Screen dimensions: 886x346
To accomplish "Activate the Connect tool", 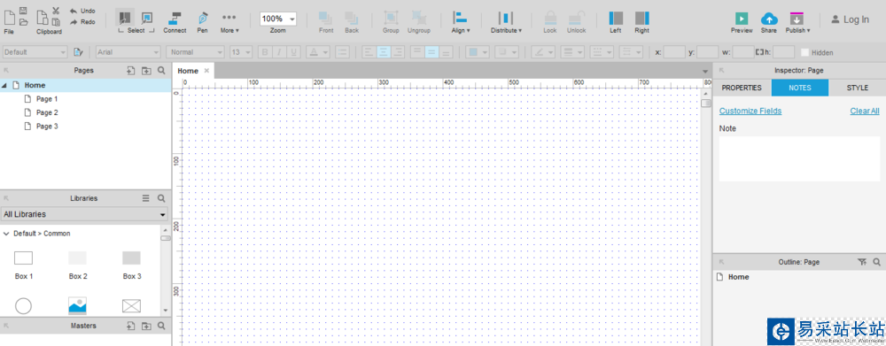I will [x=175, y=22].
